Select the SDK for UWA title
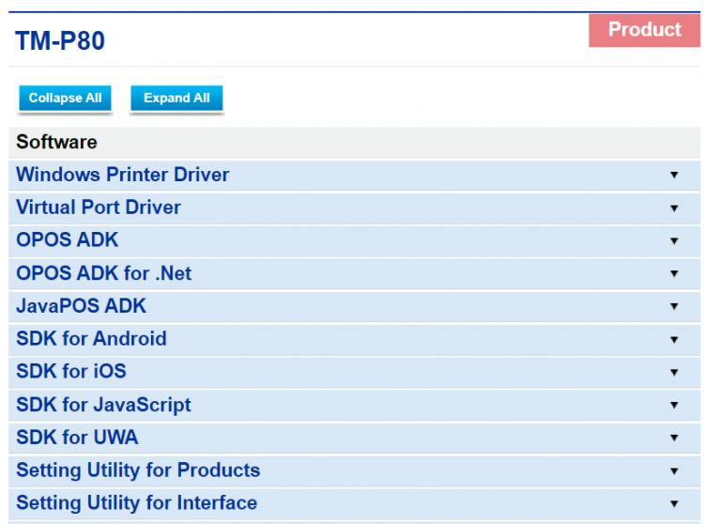This screenshot has width=704, height=524. click(x=77, y=438)
